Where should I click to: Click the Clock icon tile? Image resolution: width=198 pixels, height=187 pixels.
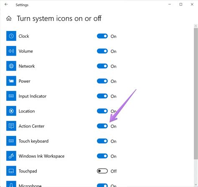(x=11, y=36)
